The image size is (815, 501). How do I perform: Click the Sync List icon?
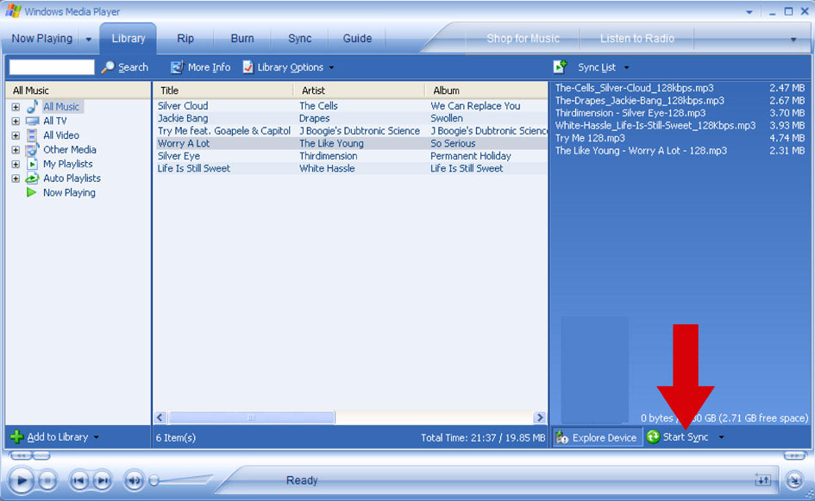[560, 66]
